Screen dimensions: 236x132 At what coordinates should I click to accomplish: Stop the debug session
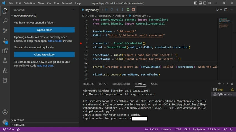[x=133, y=10]
